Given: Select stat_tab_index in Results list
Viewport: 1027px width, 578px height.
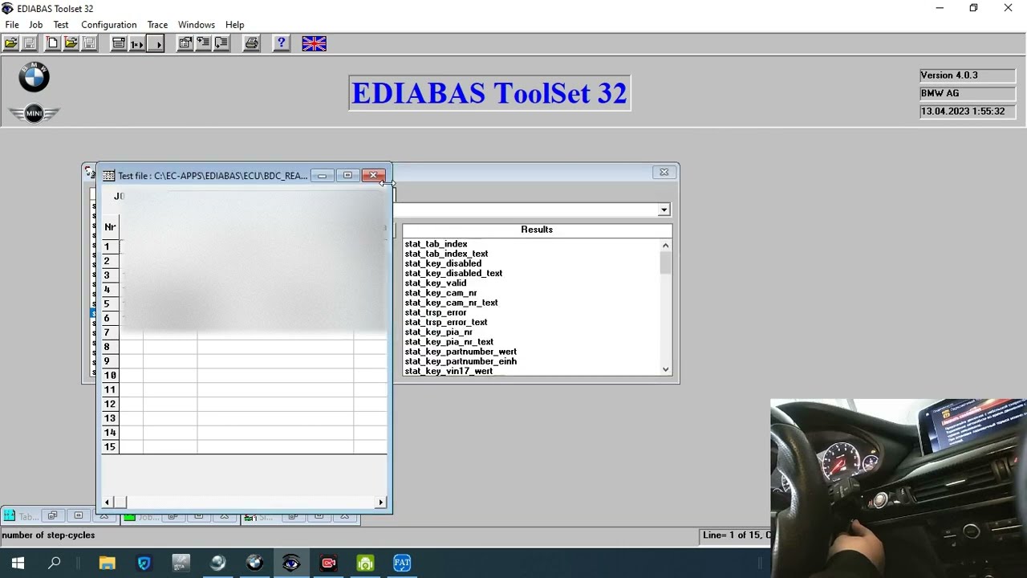Looking at the screenshot, I should [436, 244].
